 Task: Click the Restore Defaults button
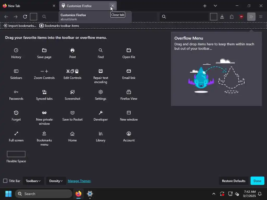tap(234, 181)
